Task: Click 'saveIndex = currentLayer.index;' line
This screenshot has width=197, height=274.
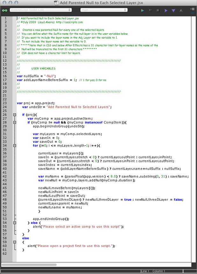Action: click(x=65, y=165)
